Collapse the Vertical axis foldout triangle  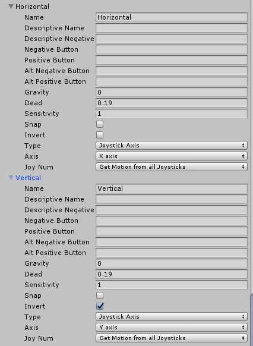click(x=11, y=178)
